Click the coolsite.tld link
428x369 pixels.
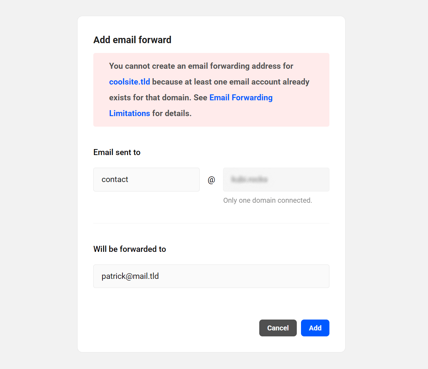tap(129, 82)
